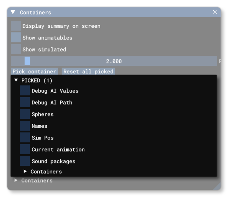Expand Containers node inside PICKED
The width and height of the screenshot is (228, 199).
pyautogui.click(x=25, y=172)
